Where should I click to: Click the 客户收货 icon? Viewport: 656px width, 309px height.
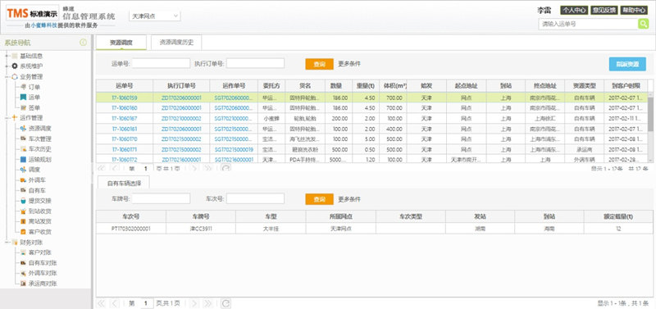pyautogui.click(x=24, y=232)
